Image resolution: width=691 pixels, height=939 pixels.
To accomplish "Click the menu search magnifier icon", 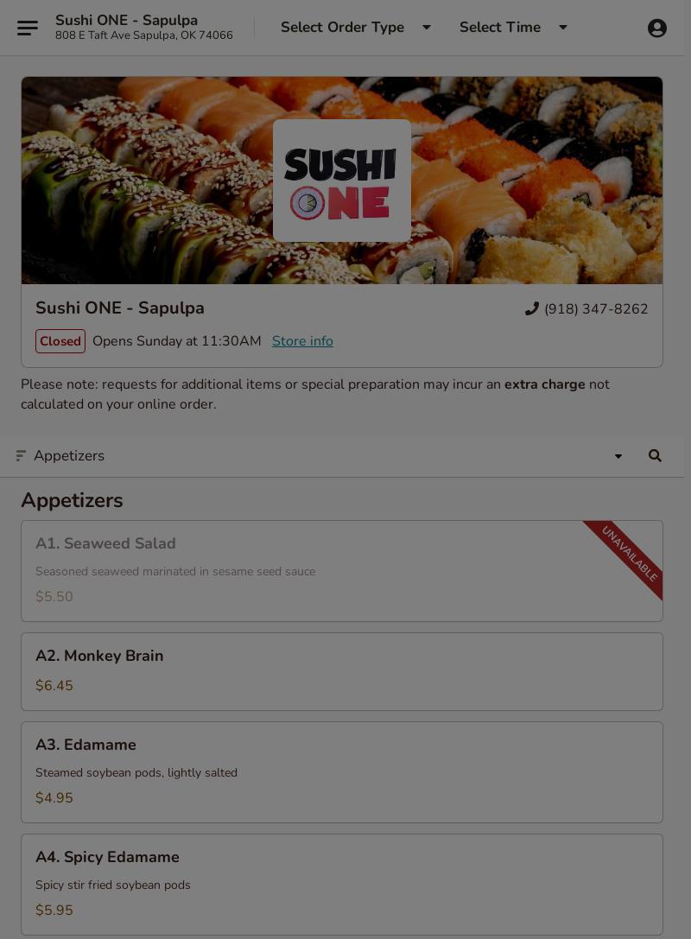I will 655,456.
